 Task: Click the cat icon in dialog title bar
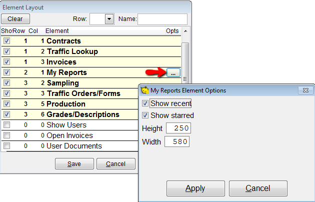(x=144, y=90)
